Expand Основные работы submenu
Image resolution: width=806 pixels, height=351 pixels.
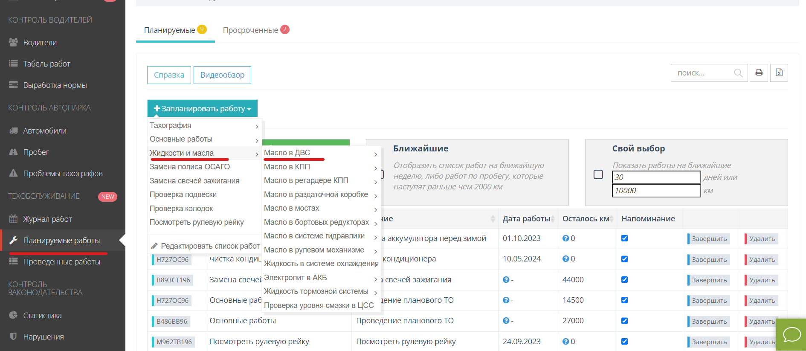point(205,139)
